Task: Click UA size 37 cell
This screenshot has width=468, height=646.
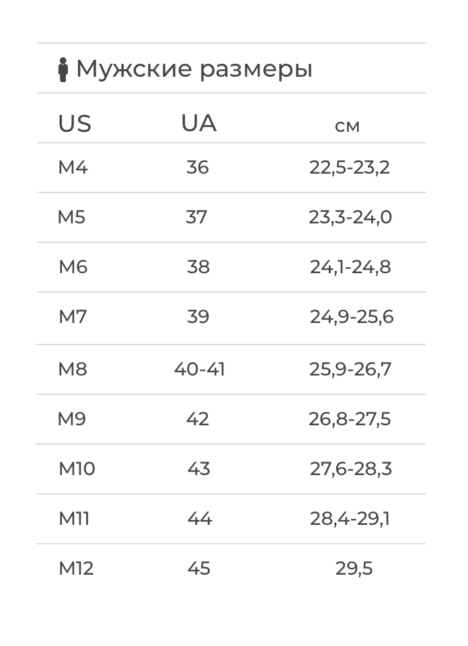Action: (x=196, y=217)
